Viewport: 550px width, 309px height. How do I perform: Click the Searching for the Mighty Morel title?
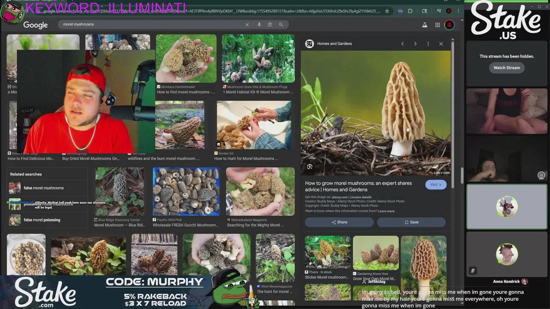point(255,225)
